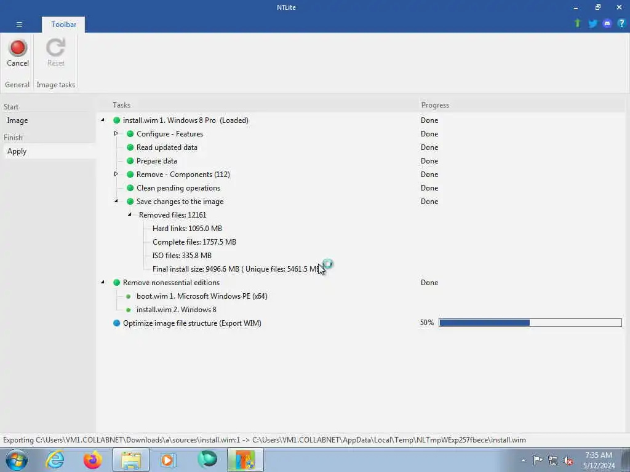The height and width of the screenshot is (472, 630).
Task: Click the Action Center flag icon
Action: 538,460
